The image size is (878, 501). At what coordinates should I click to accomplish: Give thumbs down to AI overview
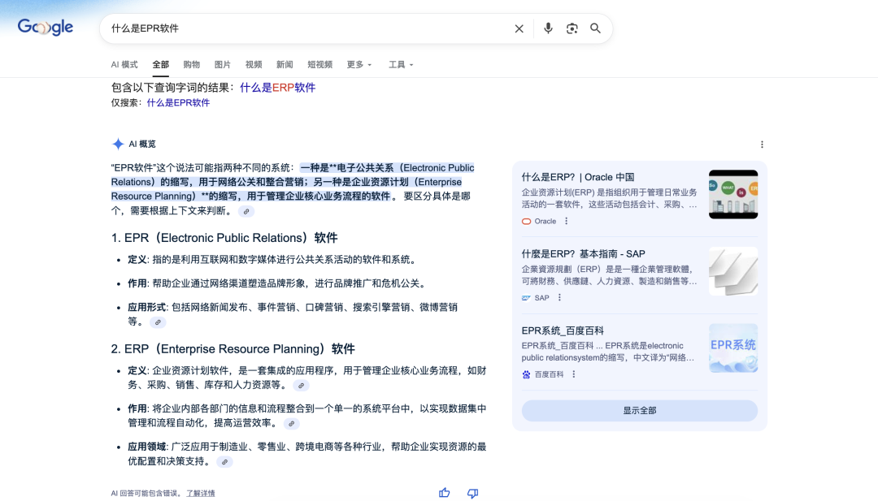point(472,493)
